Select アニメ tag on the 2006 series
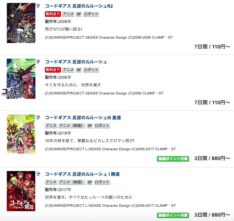The image size is (234, 221). pos(68,70)
